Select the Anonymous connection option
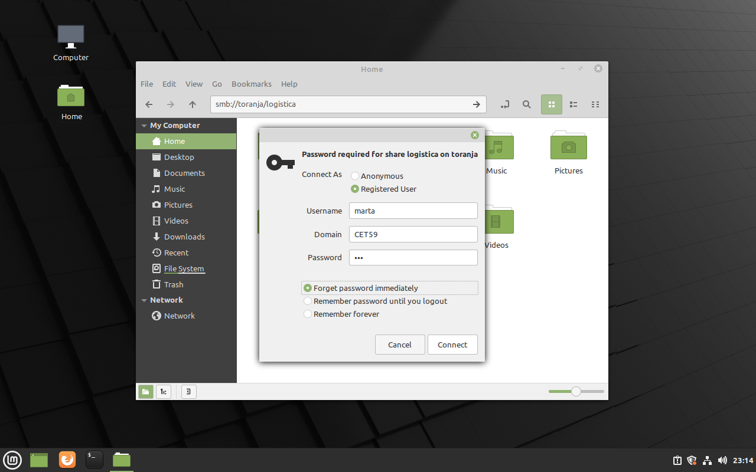Image resolution: width=756 pixels, height=472 pixels. tap(354, 176)
